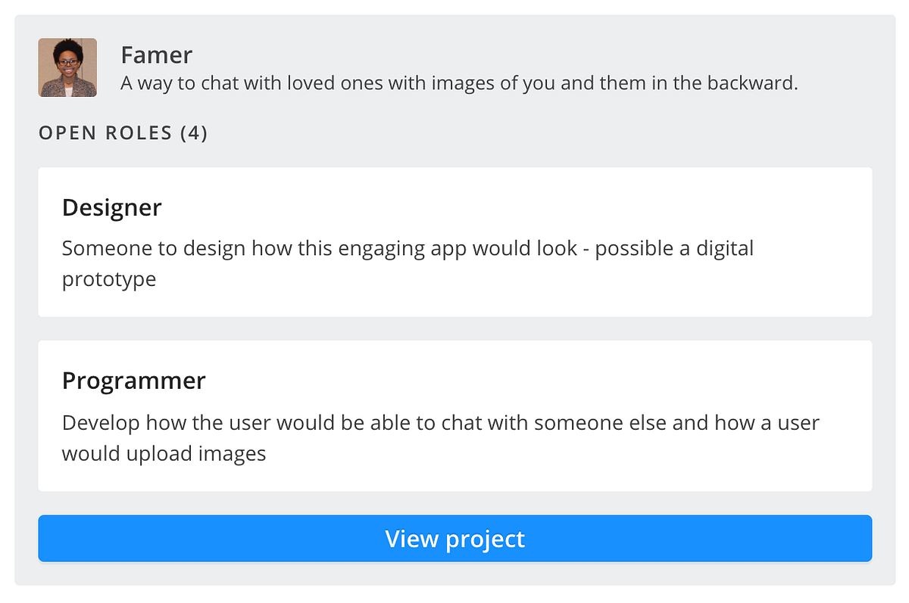This screenshot has height=603, width=909.
Task: Click the View project button
Action: pyautogui.click(x=455, y=539)
